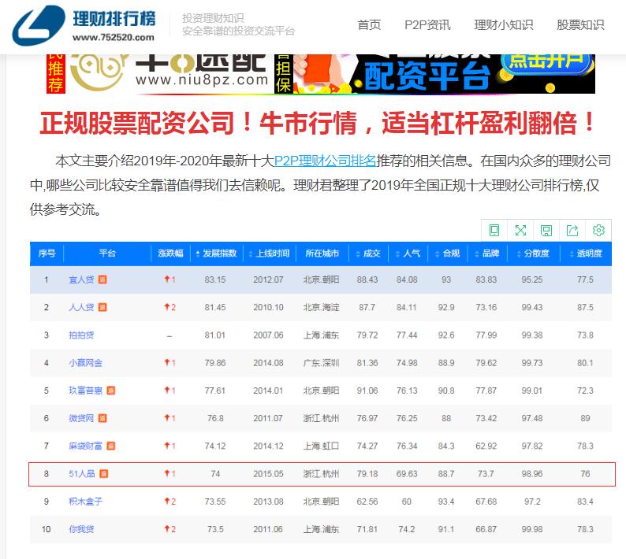Image resolution: width=626 pixels, height=559 pixels.
Task: Click the orange badge beside 麻袋财富
Action: [x=111, y=446]
